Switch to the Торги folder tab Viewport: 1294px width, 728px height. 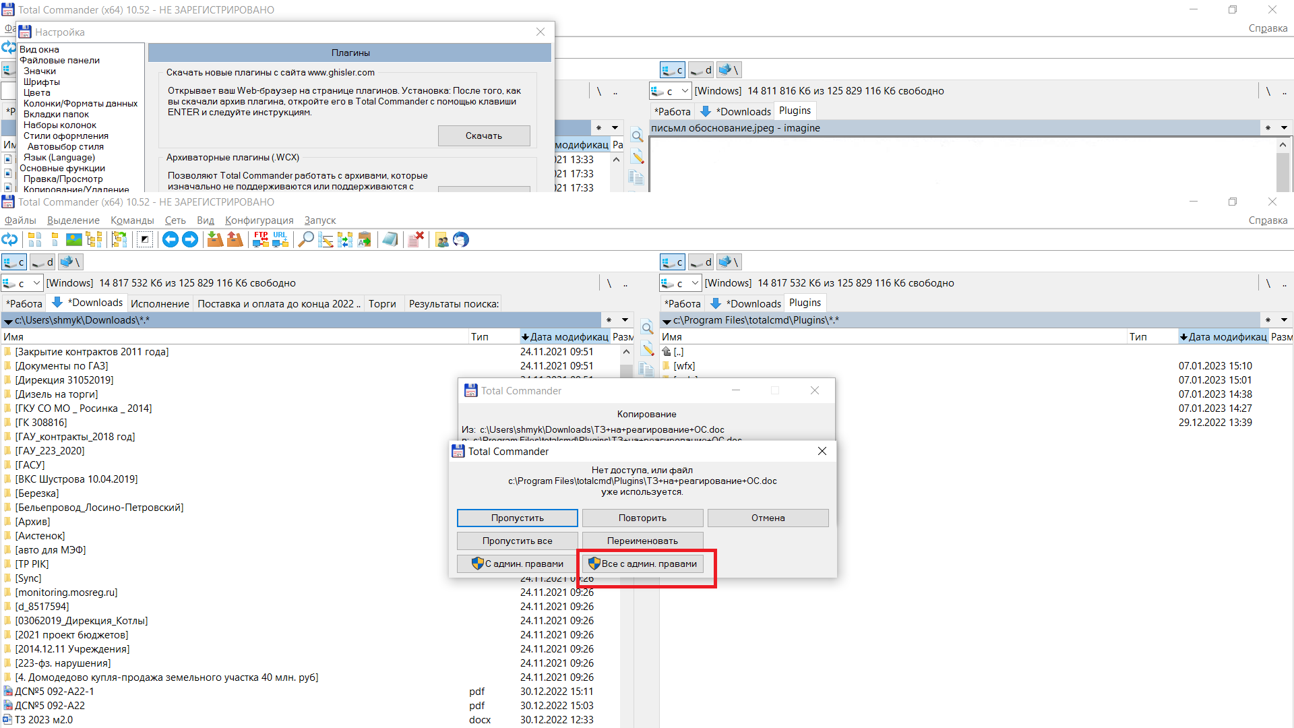click(382, 304)
